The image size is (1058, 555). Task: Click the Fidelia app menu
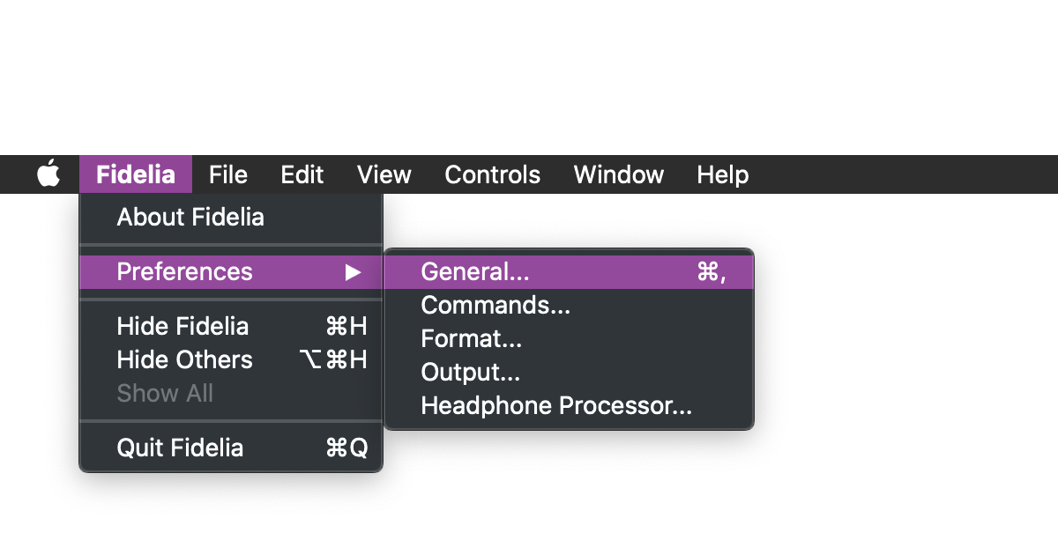pyautogui.click(x=135, y=174)
